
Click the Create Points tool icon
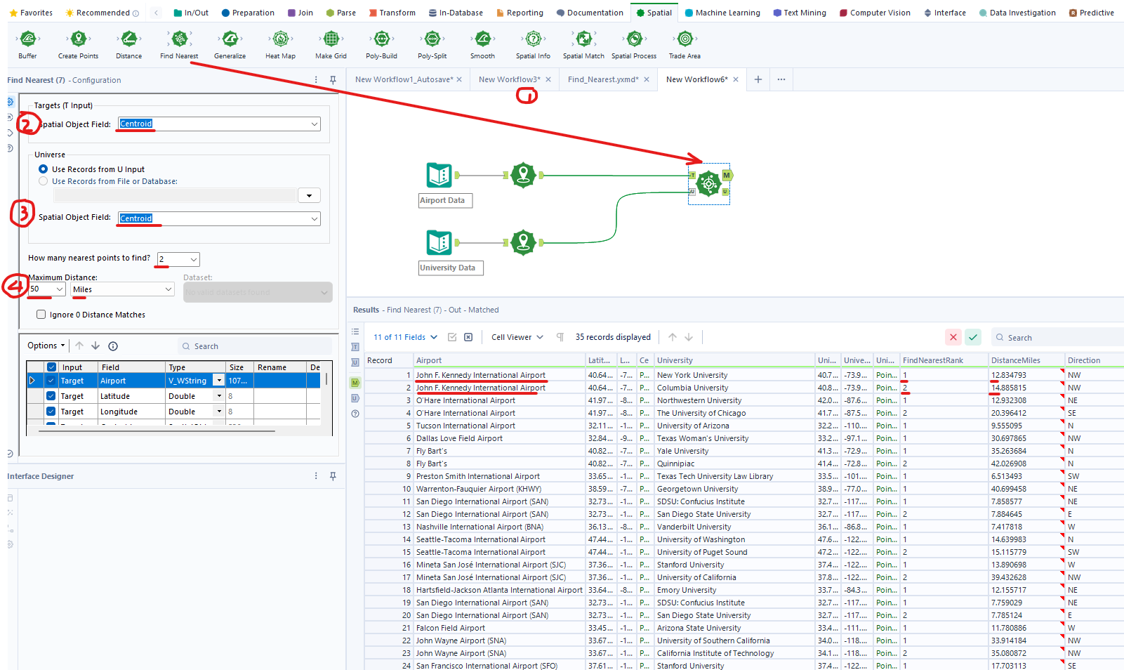tap(79, 39)
